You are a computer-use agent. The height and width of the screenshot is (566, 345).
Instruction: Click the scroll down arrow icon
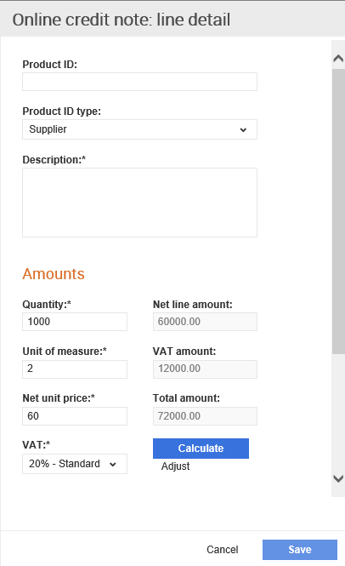click(x=338, y=478)
